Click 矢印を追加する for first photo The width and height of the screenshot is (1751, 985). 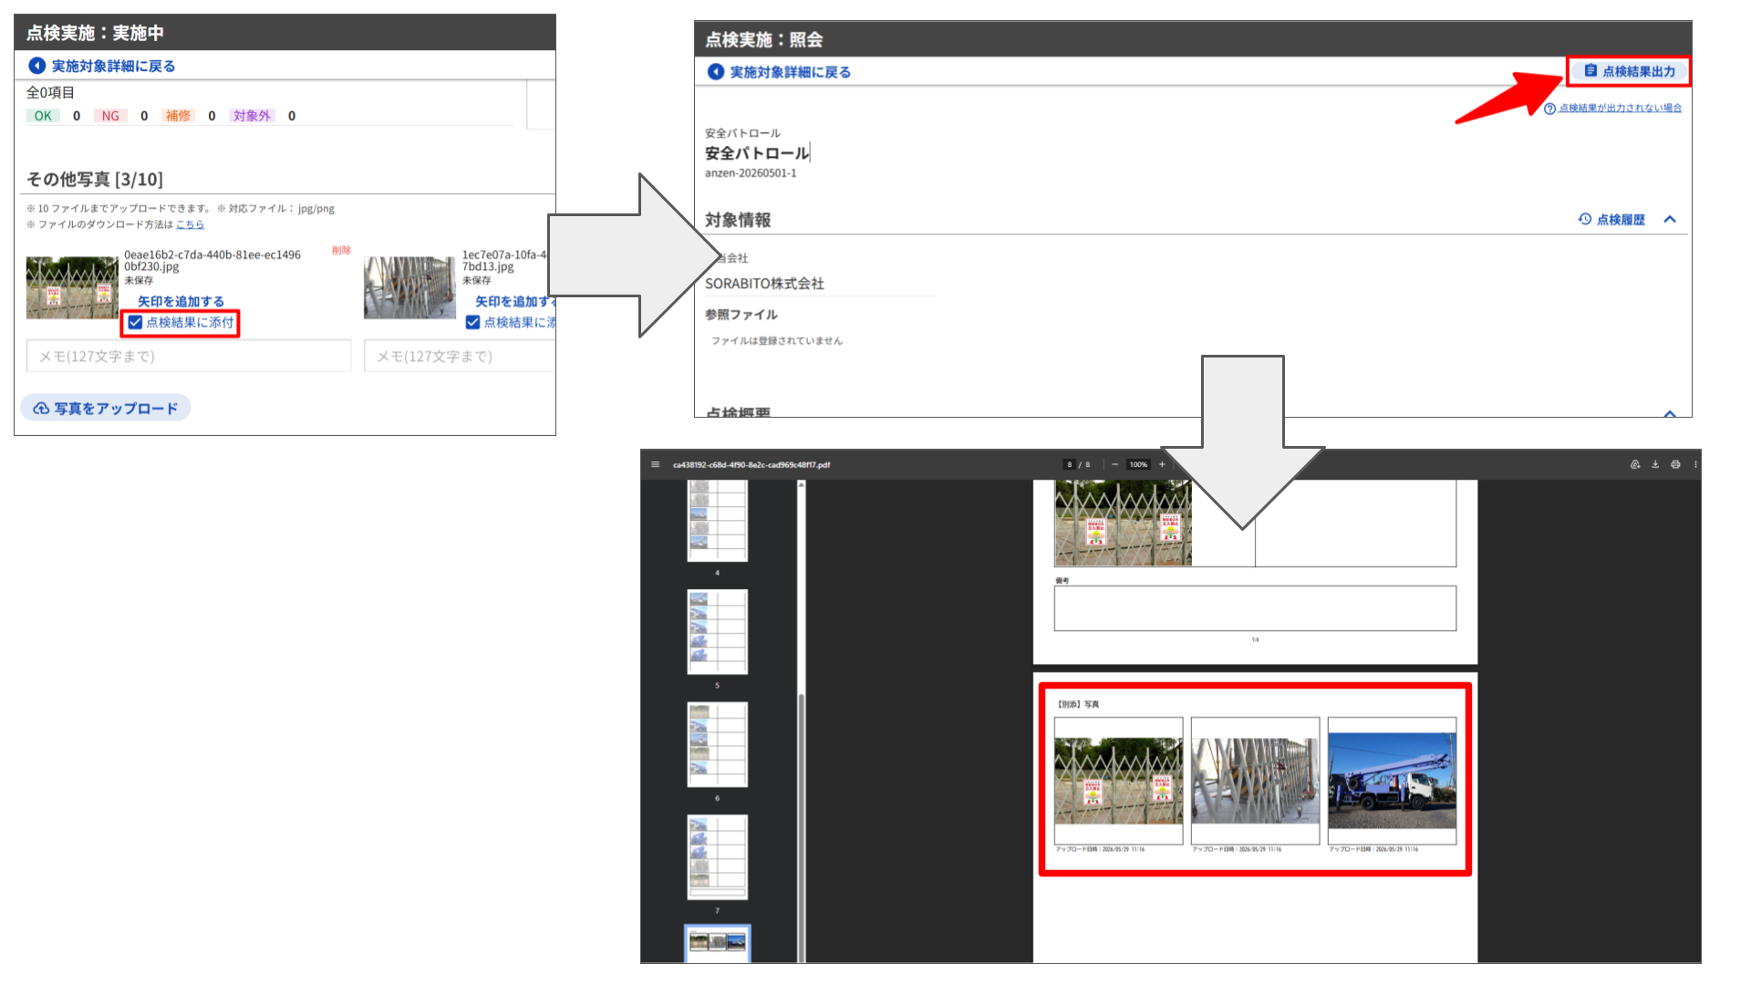(181, 301)
